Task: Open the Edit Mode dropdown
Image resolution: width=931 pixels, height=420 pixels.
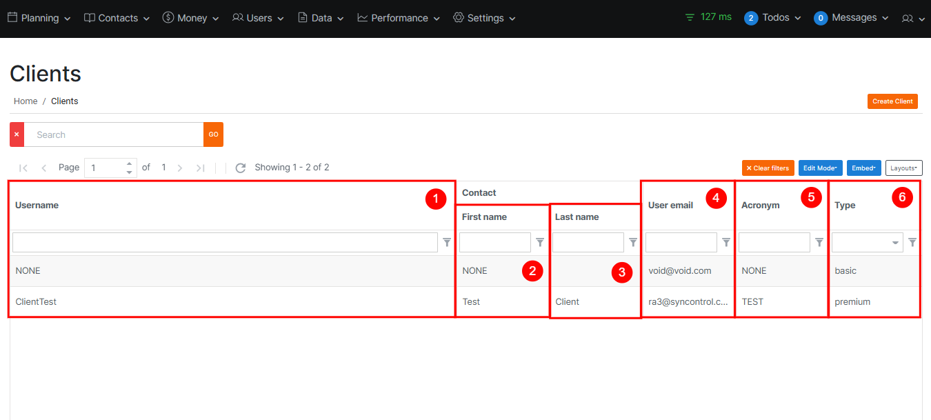Action: tap(820, 168)
